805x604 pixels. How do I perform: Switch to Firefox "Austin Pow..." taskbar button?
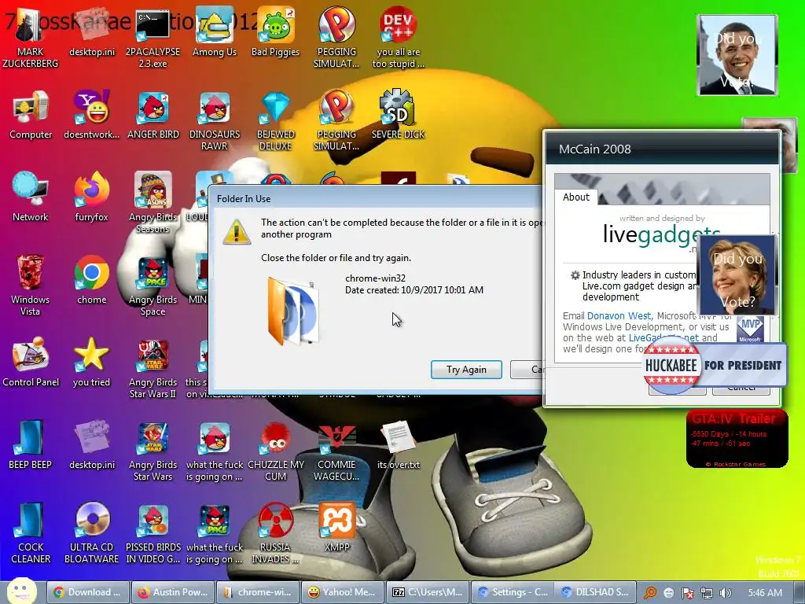coord(172,592)
